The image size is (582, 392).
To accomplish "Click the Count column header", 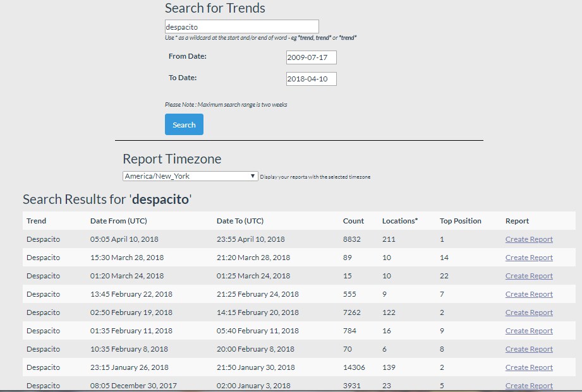I will [353, 221].
